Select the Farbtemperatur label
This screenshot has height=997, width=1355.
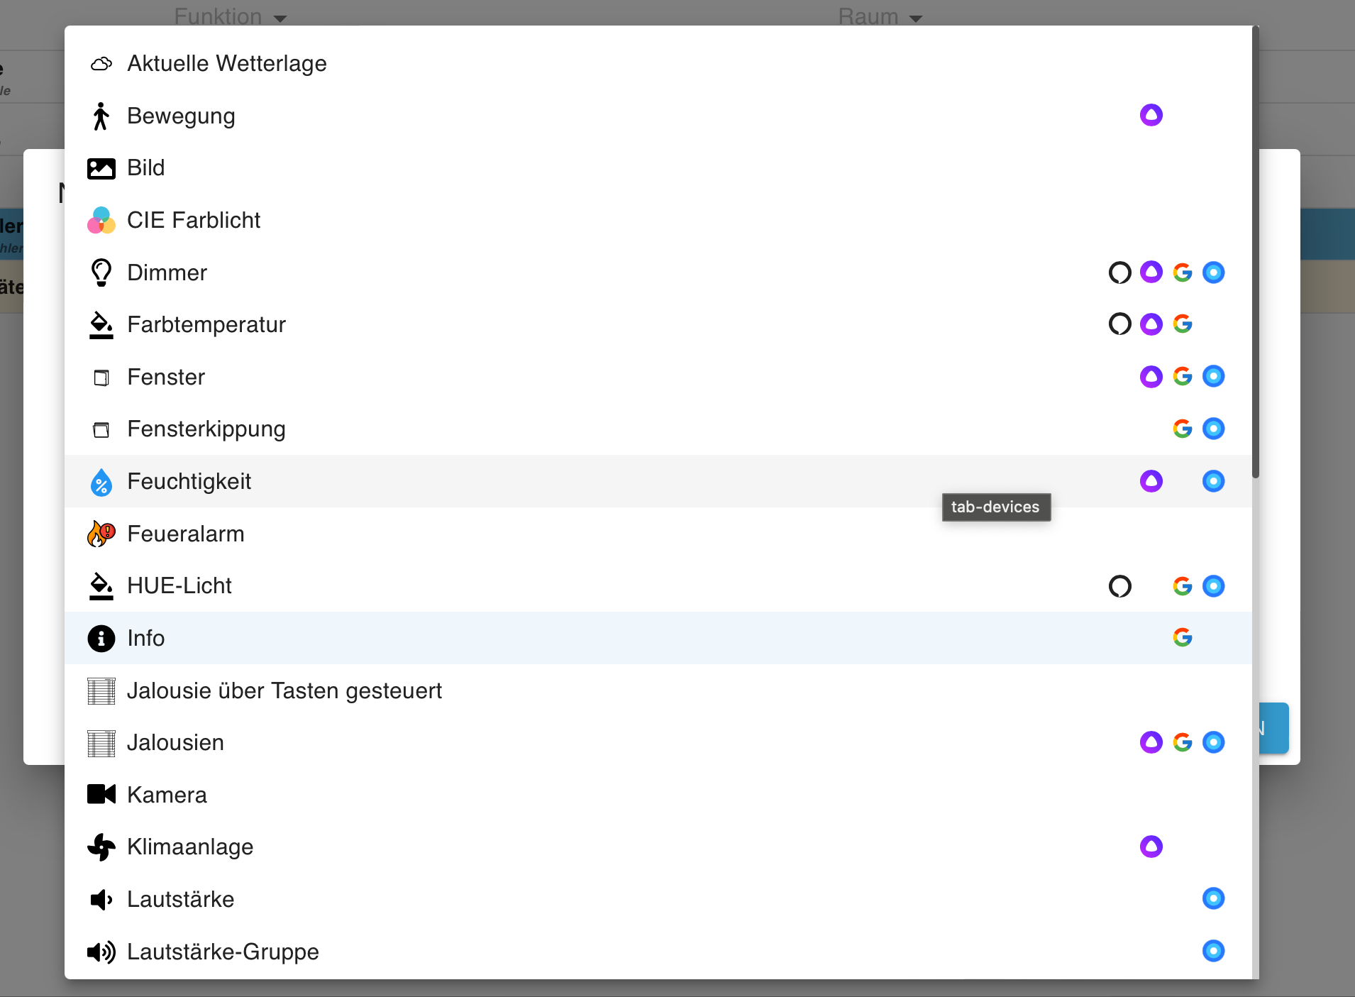click(x=206, y=324)
